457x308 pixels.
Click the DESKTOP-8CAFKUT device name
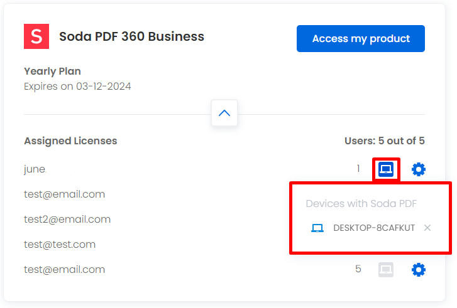pyautogui.click(x=374, y=228)
